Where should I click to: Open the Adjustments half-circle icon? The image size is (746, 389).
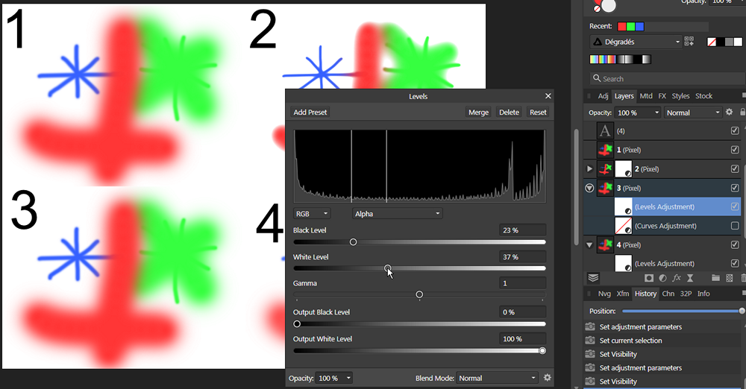(x=662, y=278)
